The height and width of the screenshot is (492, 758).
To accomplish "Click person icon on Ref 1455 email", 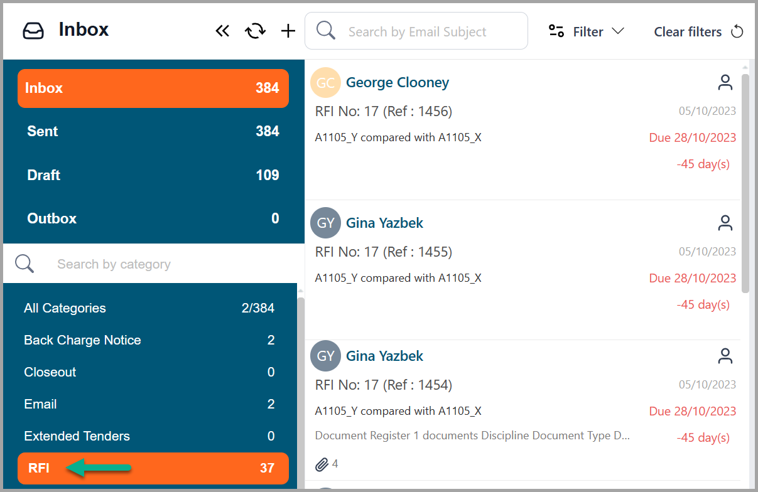I will (725, 223).
